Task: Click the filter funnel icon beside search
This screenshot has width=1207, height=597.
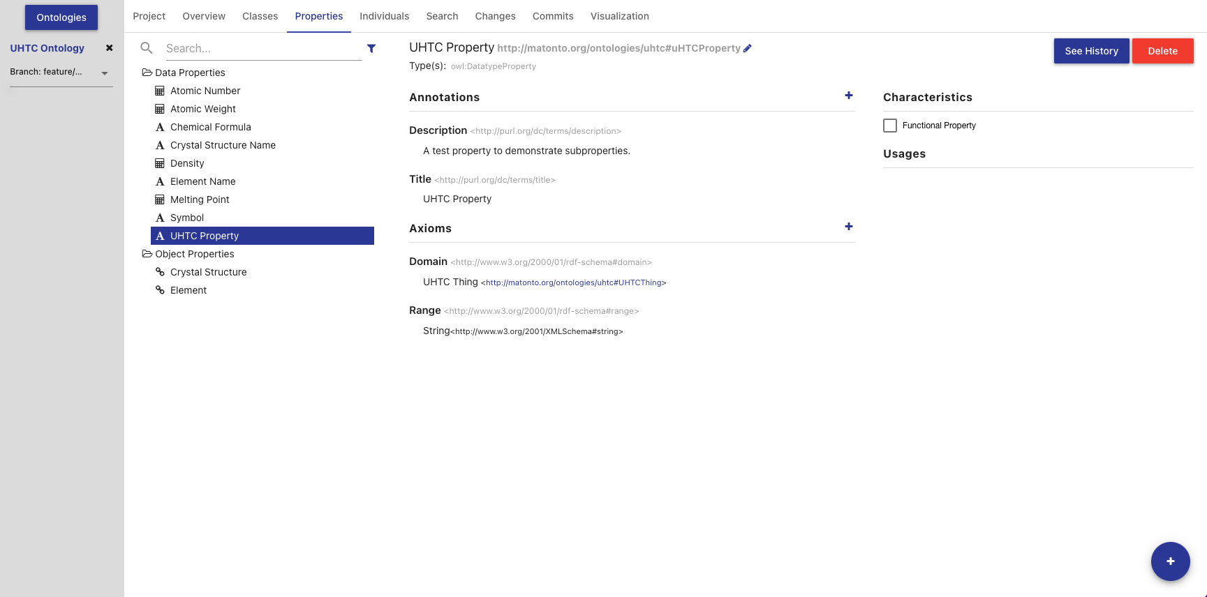Action: (x=371, y=49)
